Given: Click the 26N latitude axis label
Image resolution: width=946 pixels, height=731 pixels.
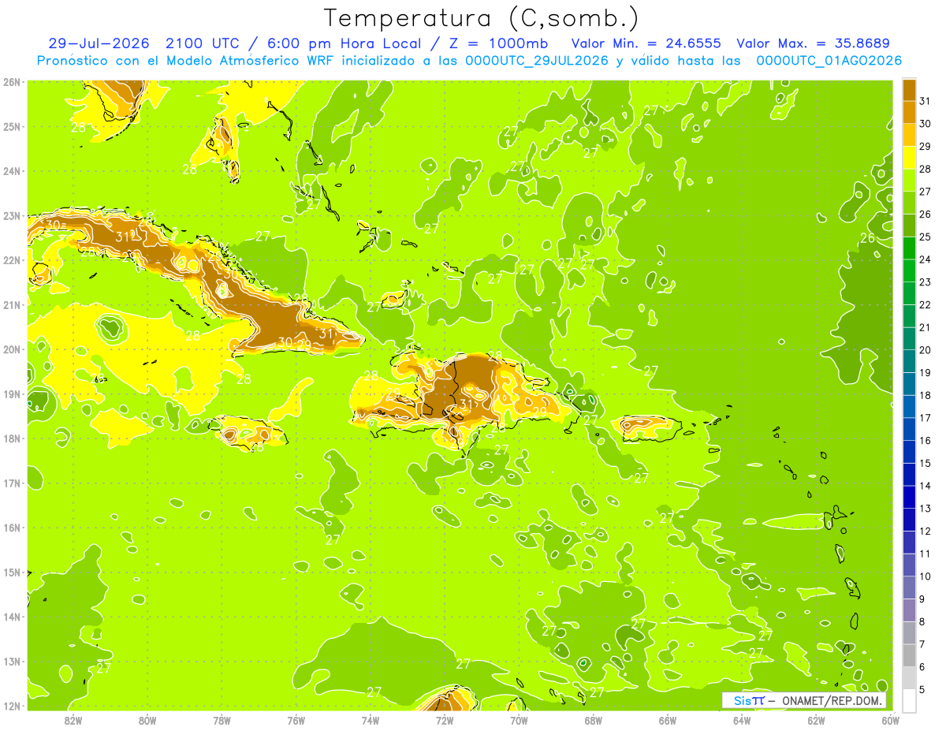Looking at the screenshot, I should click(11, 82).
